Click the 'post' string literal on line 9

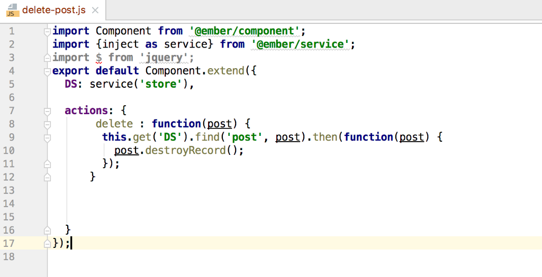pyautogui.click(x=245, y=137)
